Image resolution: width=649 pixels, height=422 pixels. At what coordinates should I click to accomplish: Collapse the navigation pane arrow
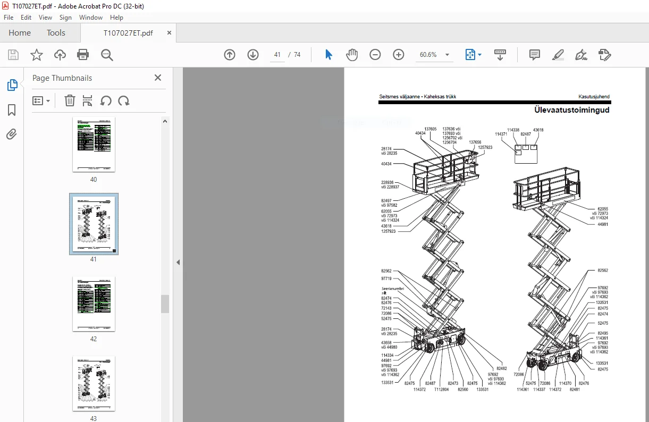tap(178, 262)
